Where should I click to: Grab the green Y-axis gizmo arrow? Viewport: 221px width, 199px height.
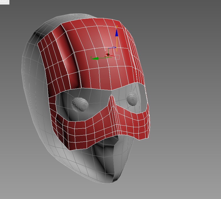(95, 58)
